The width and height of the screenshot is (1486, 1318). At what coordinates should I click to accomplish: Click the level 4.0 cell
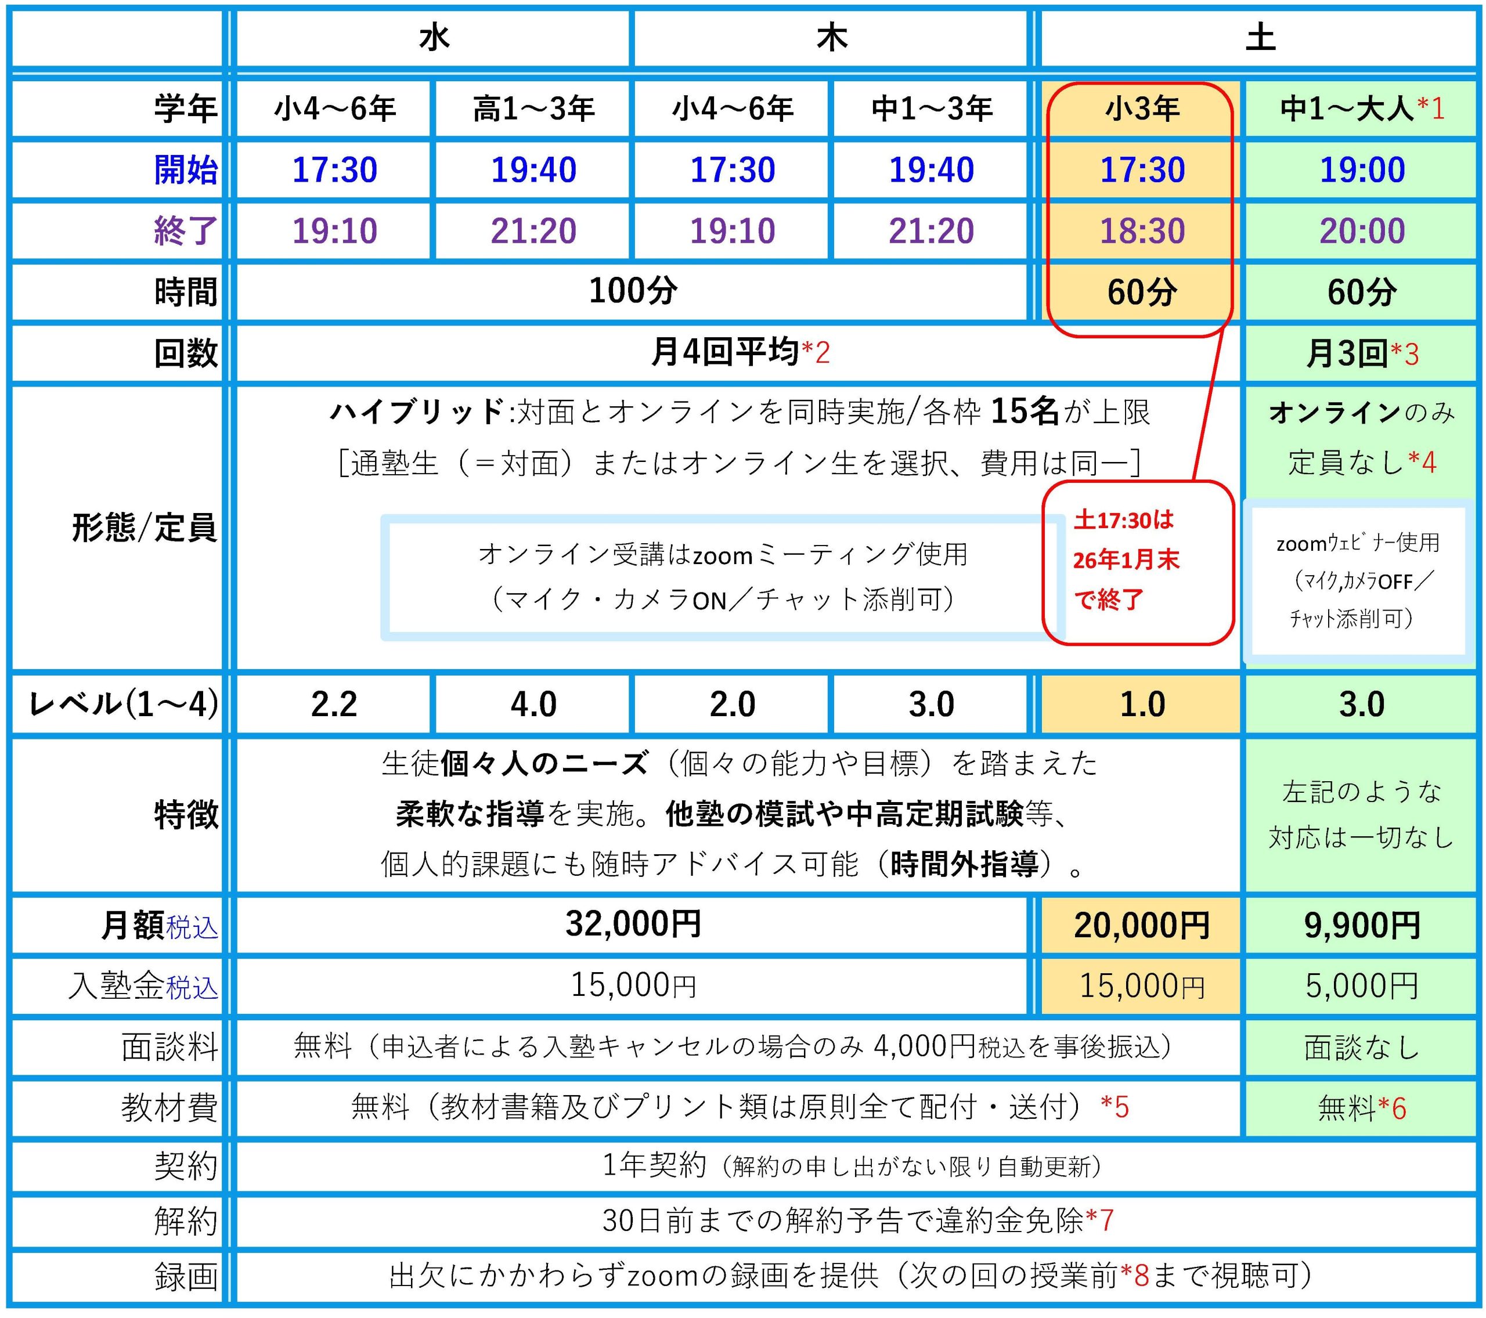[533, 704]
